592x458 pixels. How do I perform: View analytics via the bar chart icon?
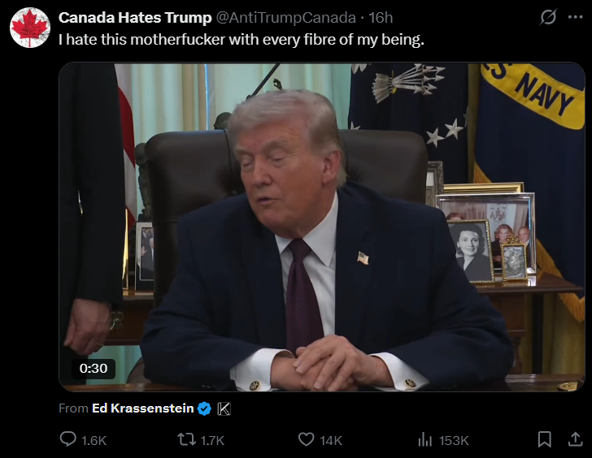tap(425, 439)
